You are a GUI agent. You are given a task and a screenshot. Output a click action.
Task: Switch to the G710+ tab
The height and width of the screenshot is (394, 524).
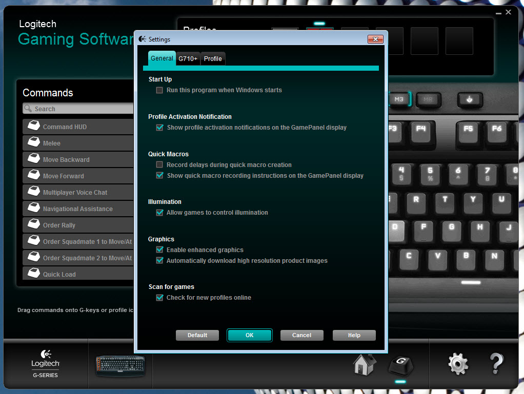point(188,59)
